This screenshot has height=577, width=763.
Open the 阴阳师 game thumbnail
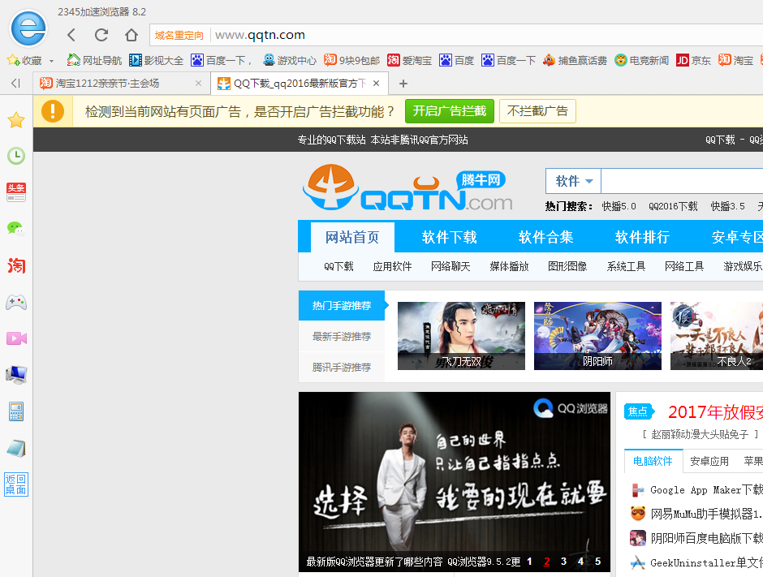597,336
